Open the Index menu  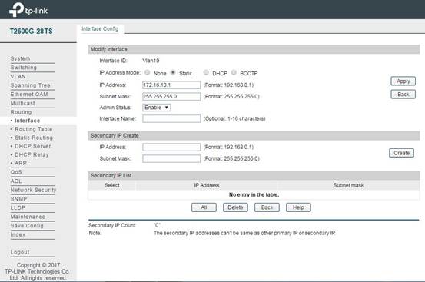[x=18, y=234]
